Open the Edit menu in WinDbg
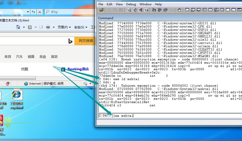The height and width of the screenshot is (141, 242). pos(109,4)
